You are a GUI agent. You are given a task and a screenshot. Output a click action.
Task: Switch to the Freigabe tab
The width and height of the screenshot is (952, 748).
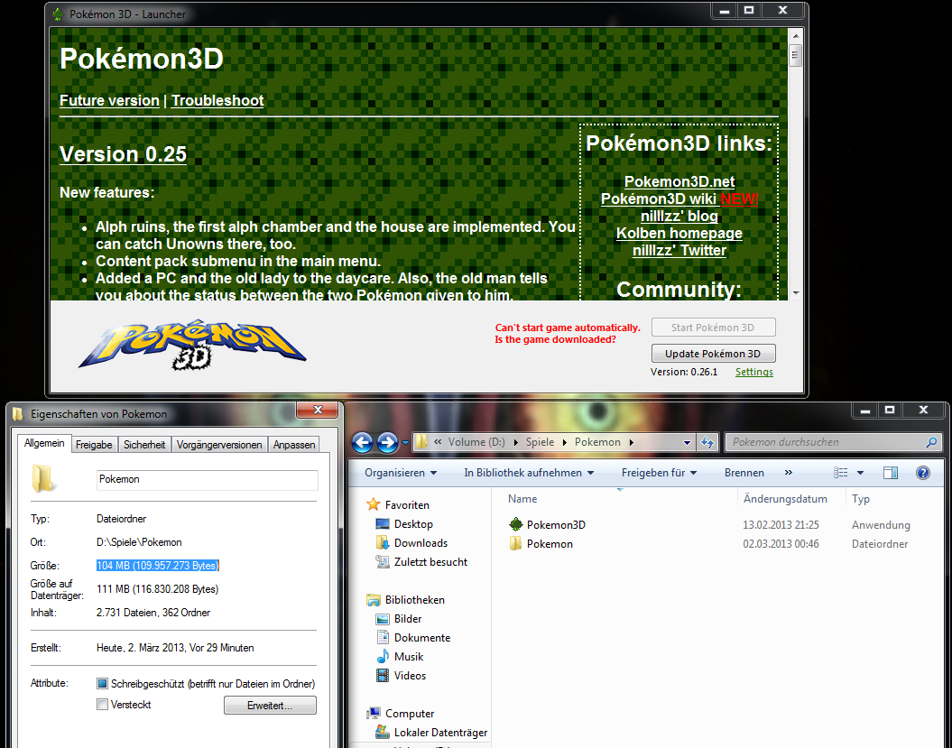[94, 445]
